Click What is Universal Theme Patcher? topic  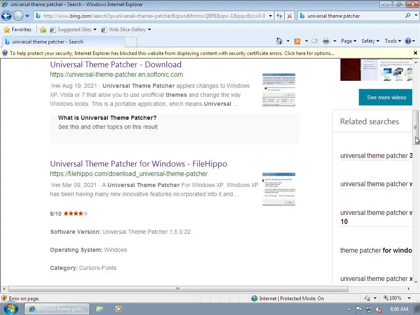(107, 118)
